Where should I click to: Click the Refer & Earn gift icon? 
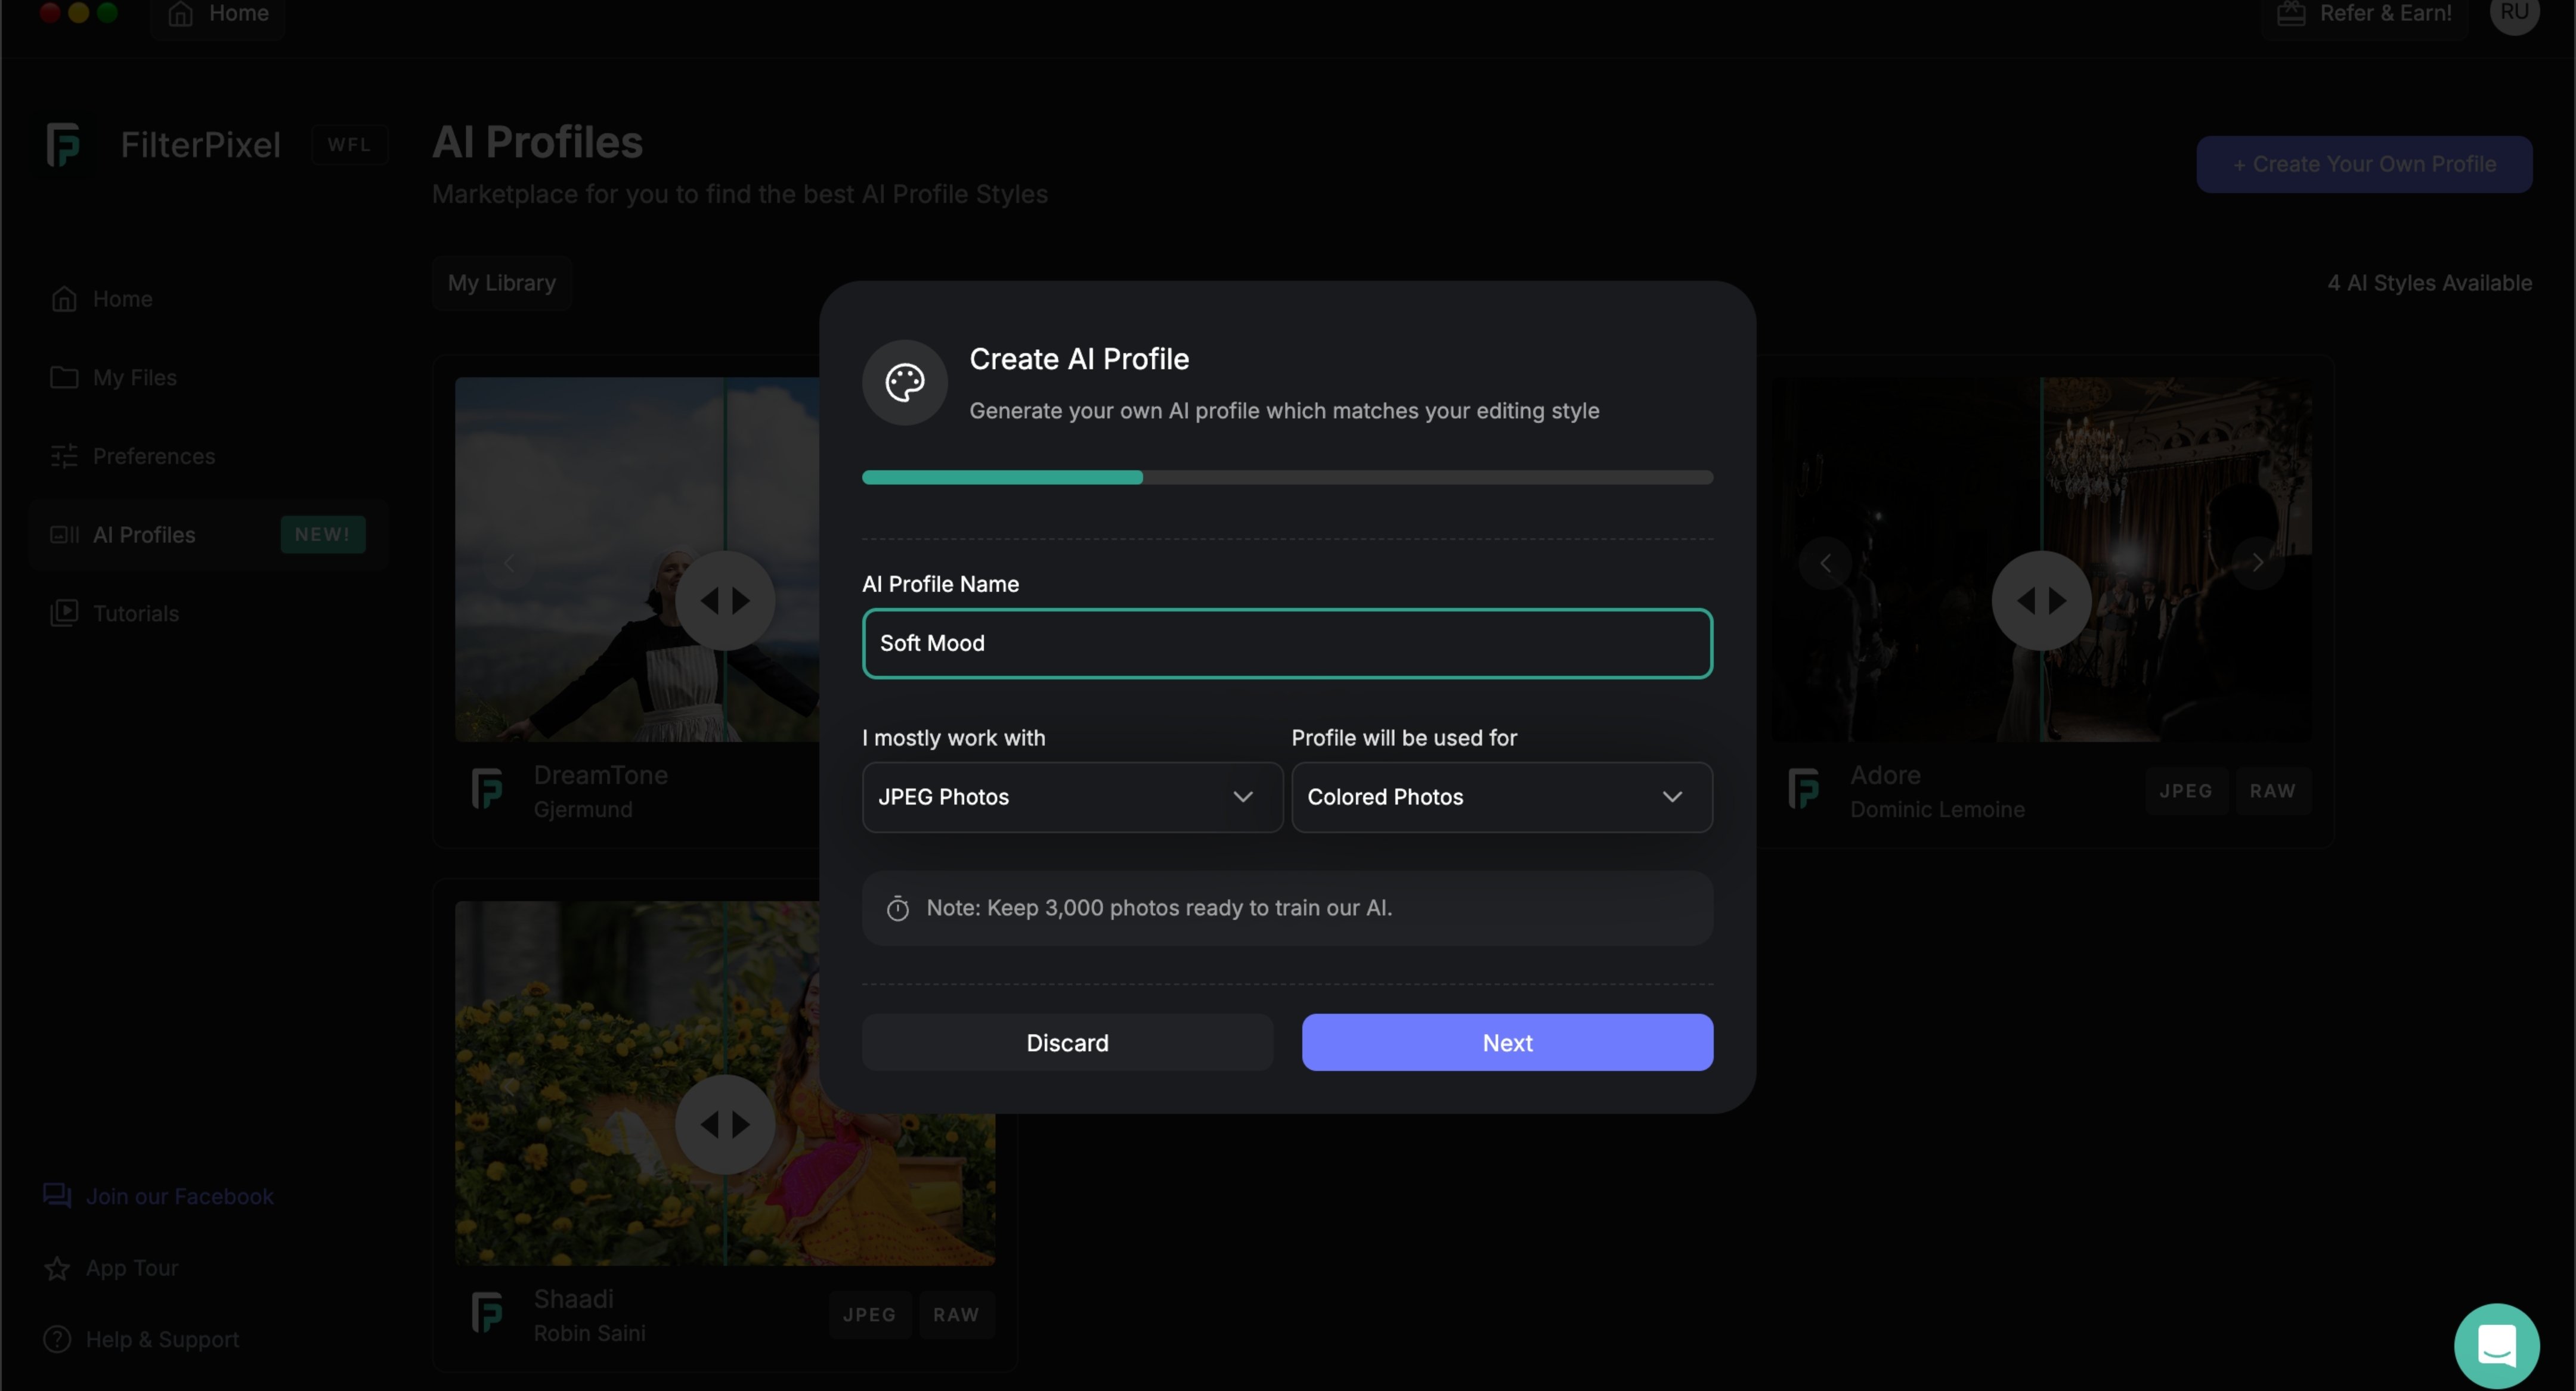coord(2291,14)
